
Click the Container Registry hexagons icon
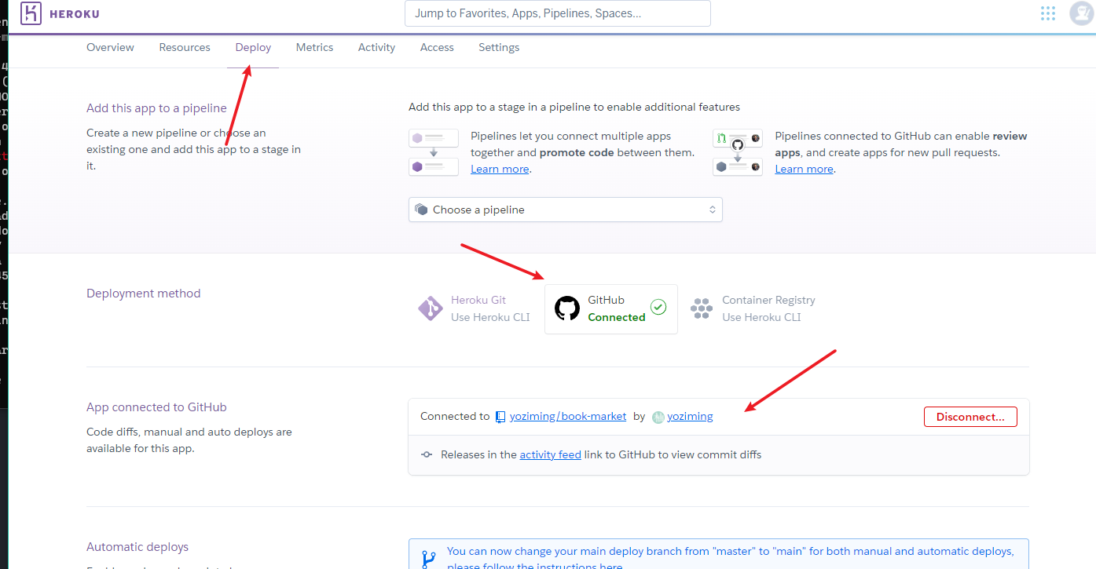(702, 308)
